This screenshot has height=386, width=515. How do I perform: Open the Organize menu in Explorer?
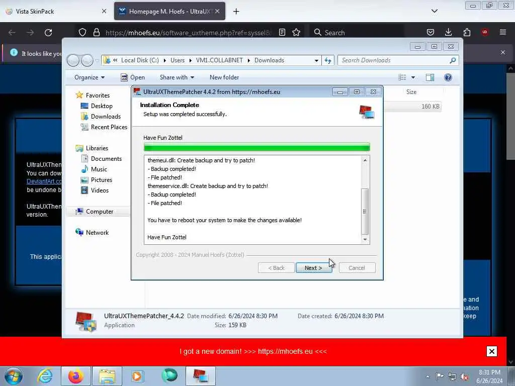90,77
